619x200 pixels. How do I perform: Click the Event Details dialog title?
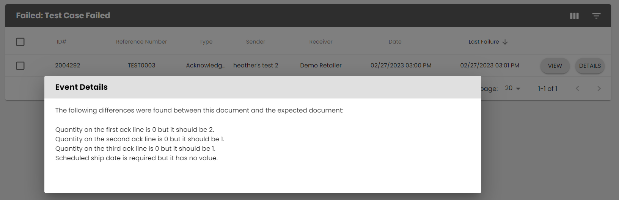[x=82, y=87]
